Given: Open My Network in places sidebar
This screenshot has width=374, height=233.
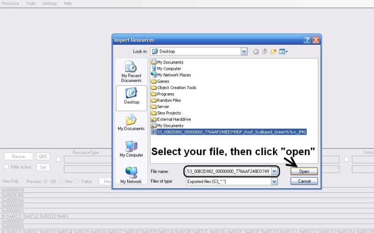Looking at the screenshot, I should (x=131, y=175).
